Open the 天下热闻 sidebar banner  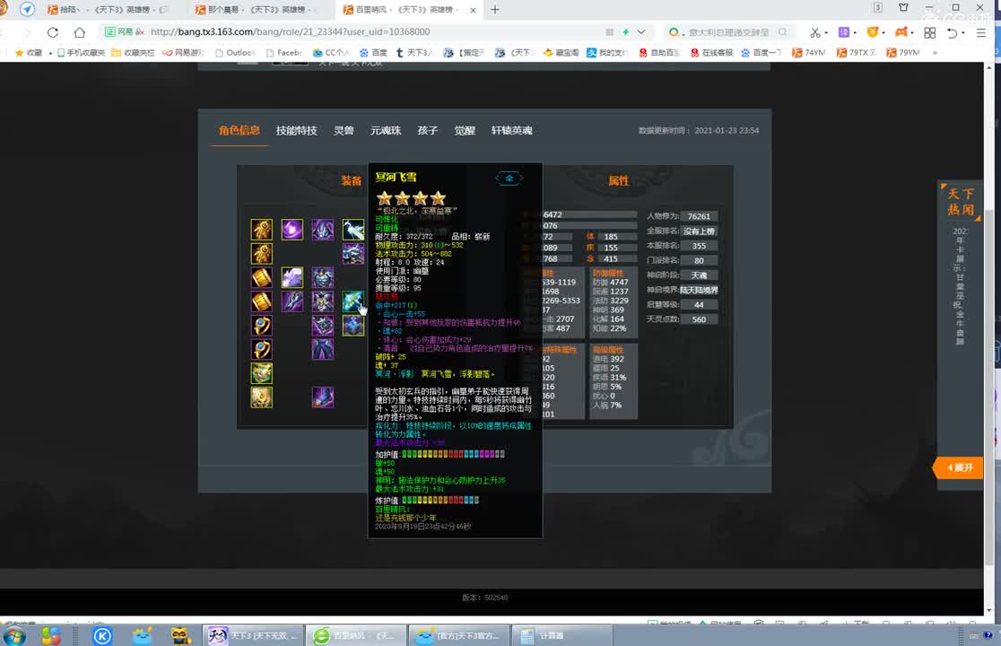(960, 202)
